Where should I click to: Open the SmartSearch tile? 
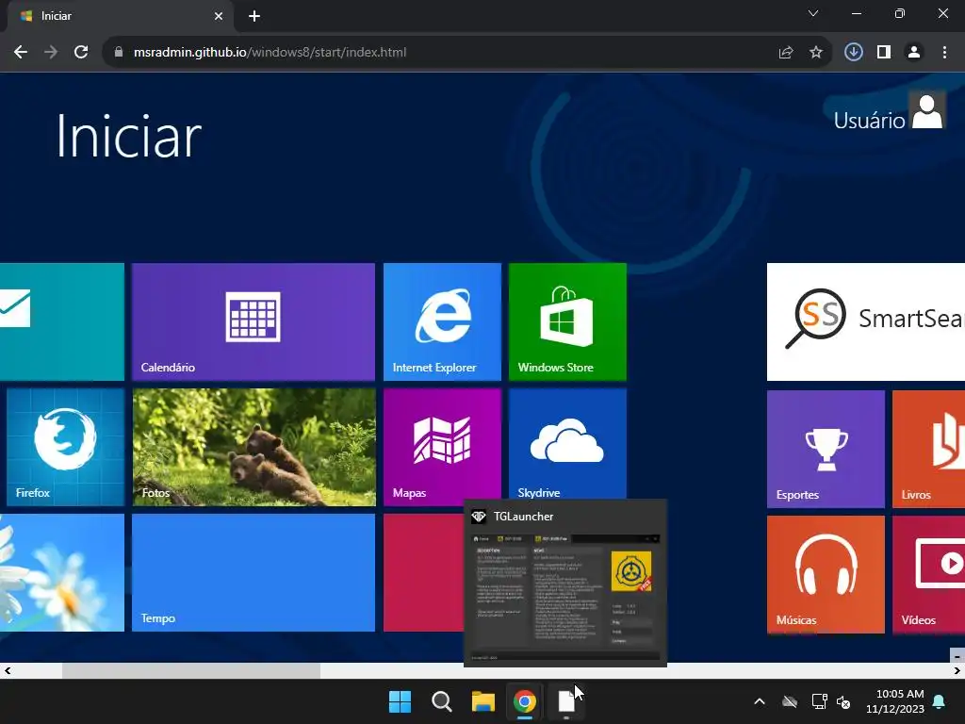[866, 321]
